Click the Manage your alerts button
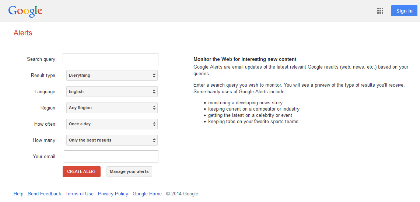Screen dimensions: 420x202 point(129,172)
